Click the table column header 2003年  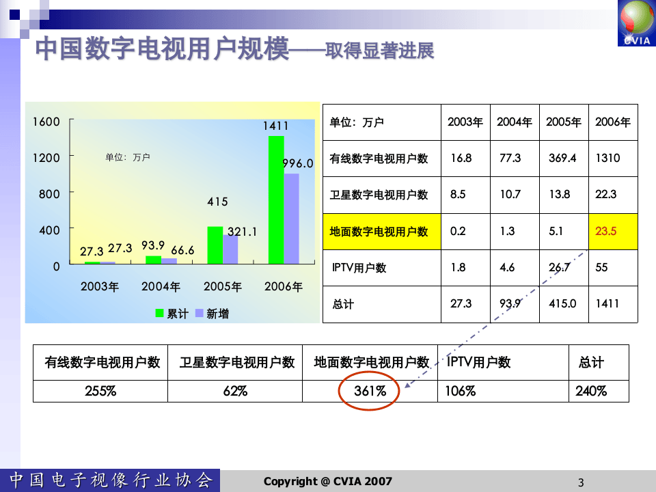(465, 122)
